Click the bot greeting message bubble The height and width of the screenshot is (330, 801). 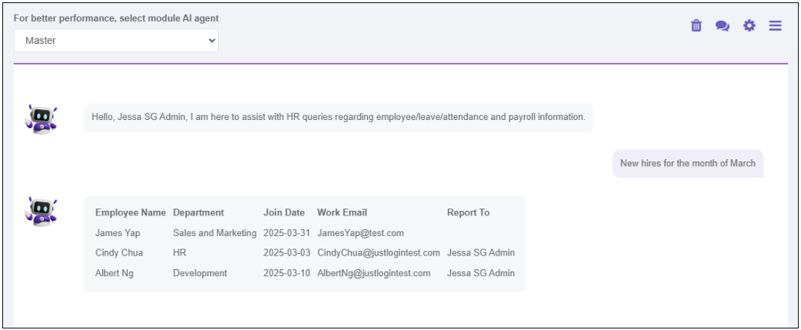click(x=339, y=117)
